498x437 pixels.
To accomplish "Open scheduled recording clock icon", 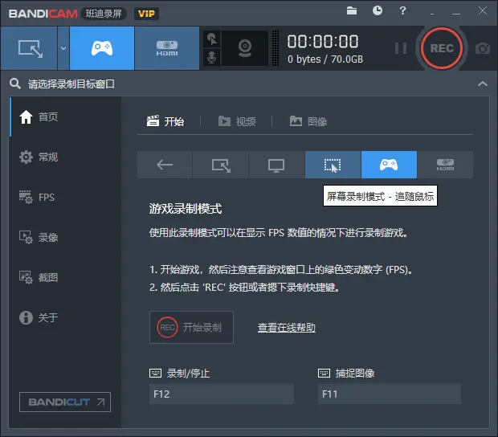I will click(x=377, y=10).
